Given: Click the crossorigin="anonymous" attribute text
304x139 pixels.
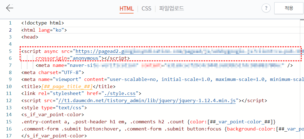Looking at the screenshot, I should coord(69,58).
